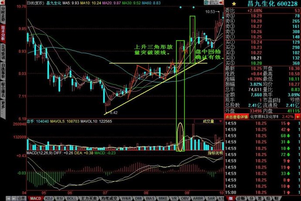Click the MA30: 9.52 value label

pos(131,3)
